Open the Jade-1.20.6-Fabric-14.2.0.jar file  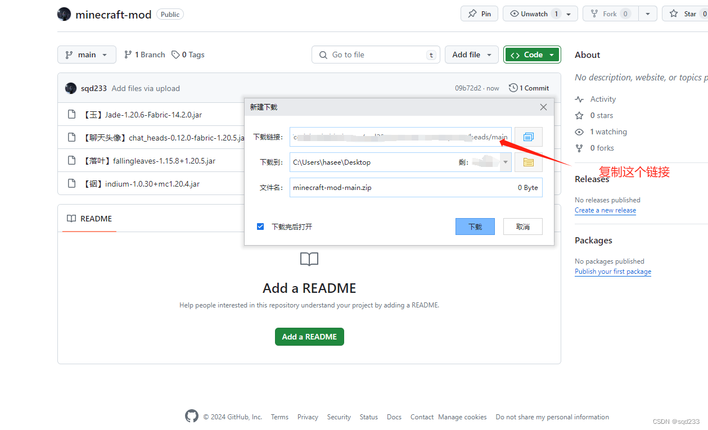pos(142,115)
